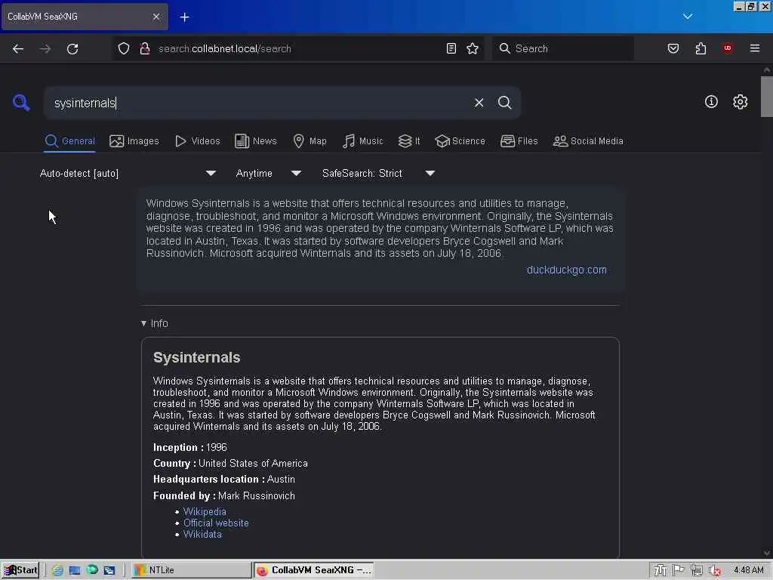Open the SafeSearch: Strict dropdown
Image resolution: width=773 pixels, height=580 pixels.
(x=379, y=173)
